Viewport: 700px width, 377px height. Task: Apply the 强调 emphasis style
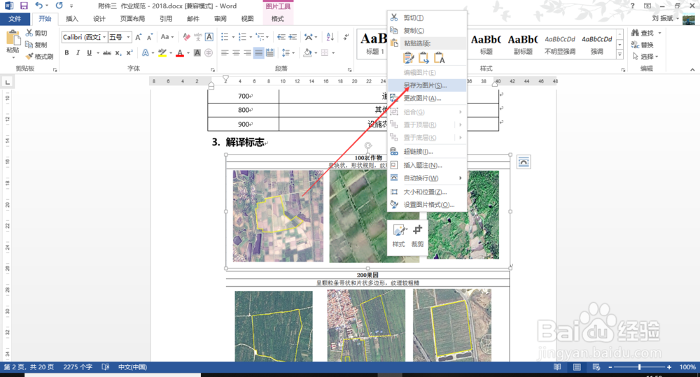coord(597,44)
